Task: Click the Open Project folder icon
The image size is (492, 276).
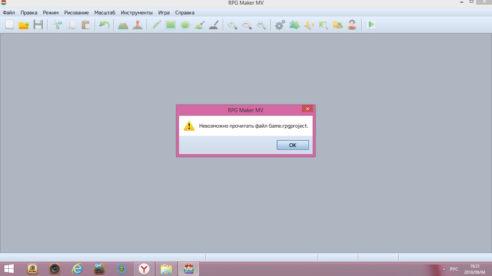Action: point(24,25)
